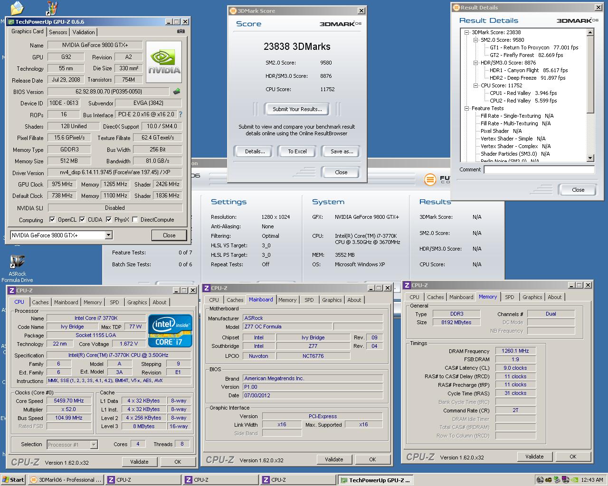Click the NVIDIA logo in GPU-Z

point(164,62)
